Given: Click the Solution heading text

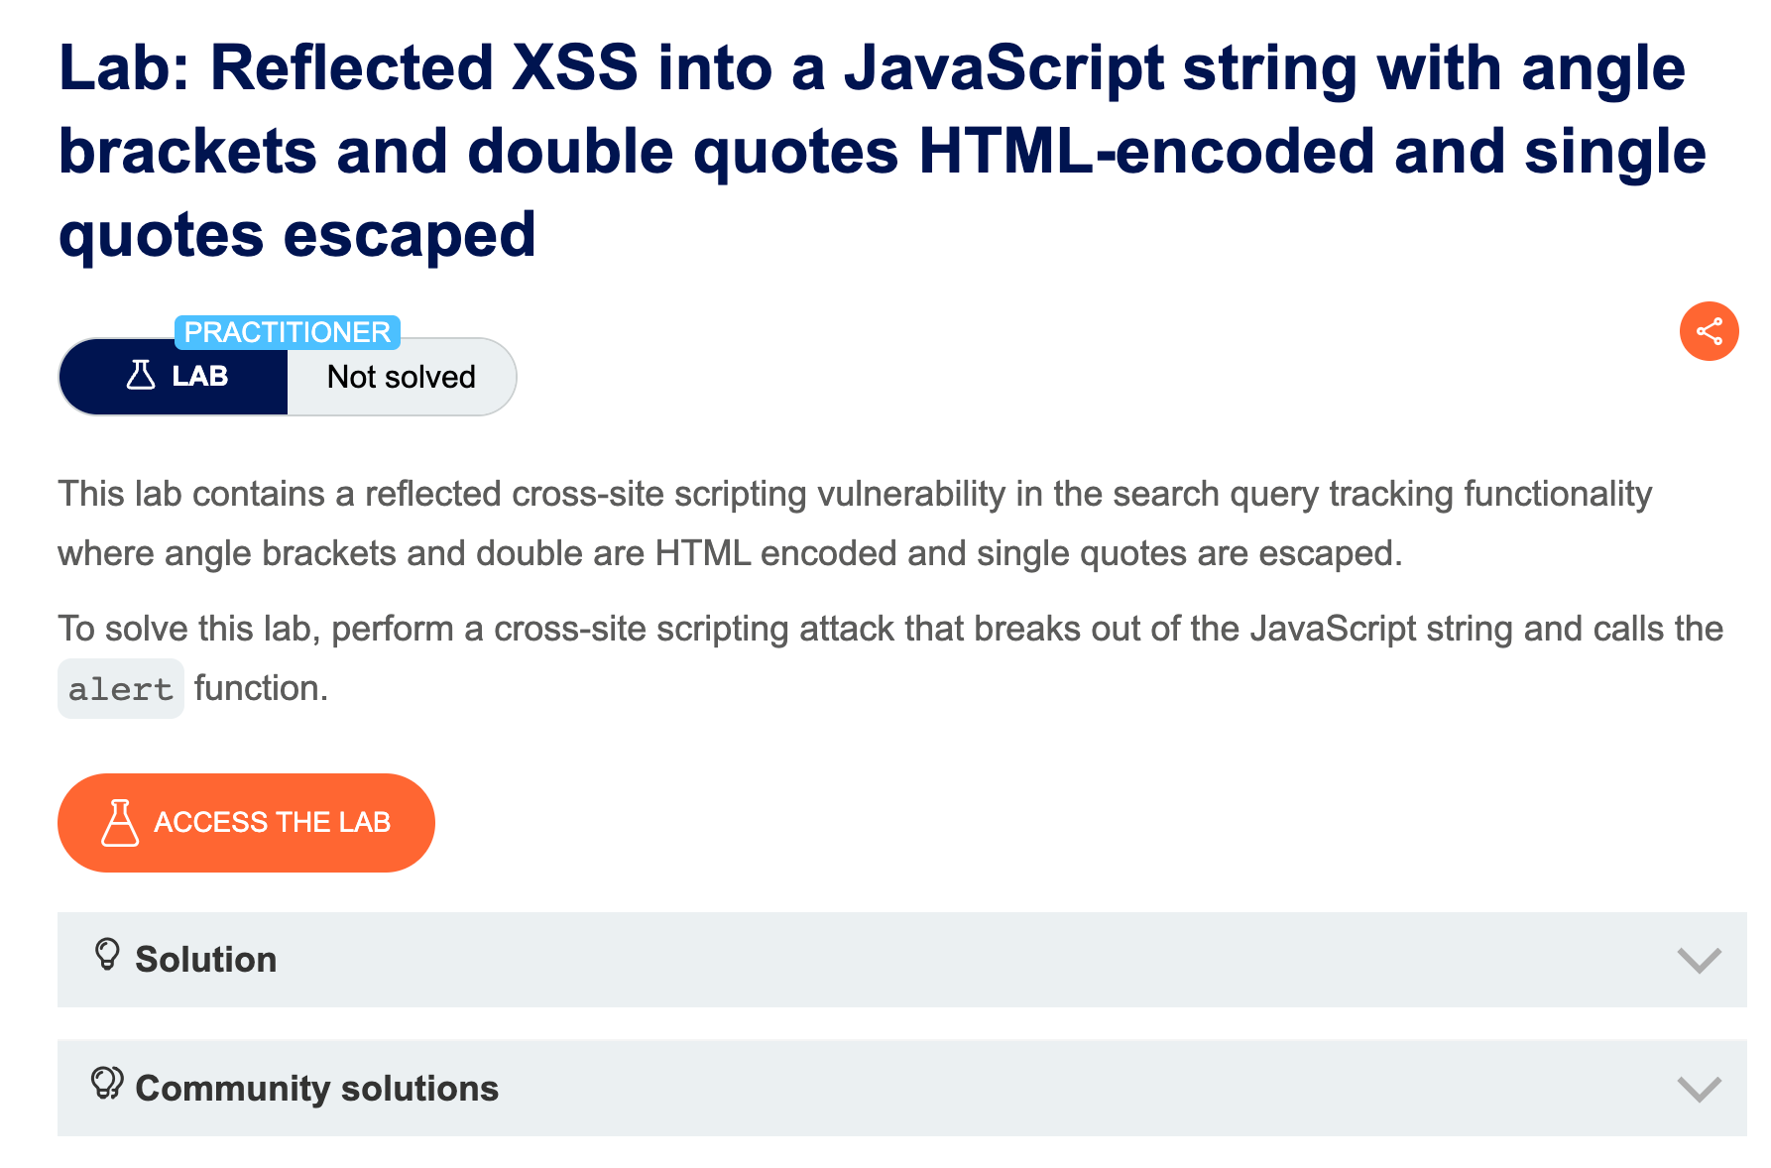Looking at the screenshot, I should click(x=206, y=960).
